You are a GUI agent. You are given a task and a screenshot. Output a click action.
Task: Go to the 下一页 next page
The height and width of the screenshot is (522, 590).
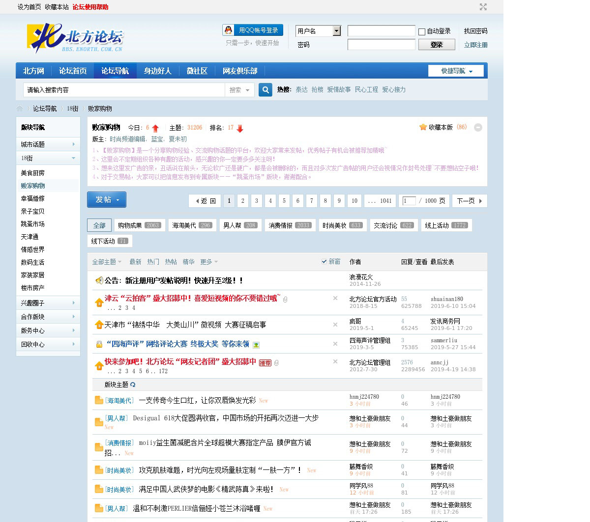[x=470, y=201]
